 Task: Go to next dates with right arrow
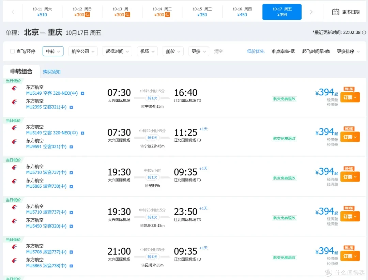311,12
